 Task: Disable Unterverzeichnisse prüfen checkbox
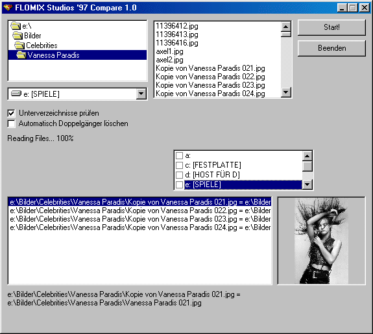point(11,113)
